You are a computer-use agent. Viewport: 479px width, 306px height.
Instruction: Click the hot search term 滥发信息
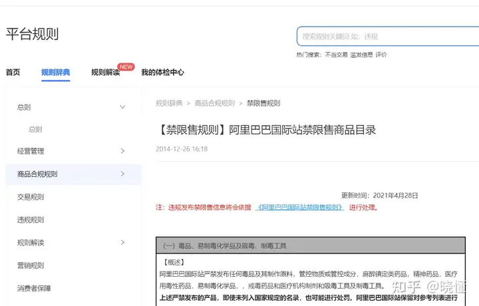361,55
